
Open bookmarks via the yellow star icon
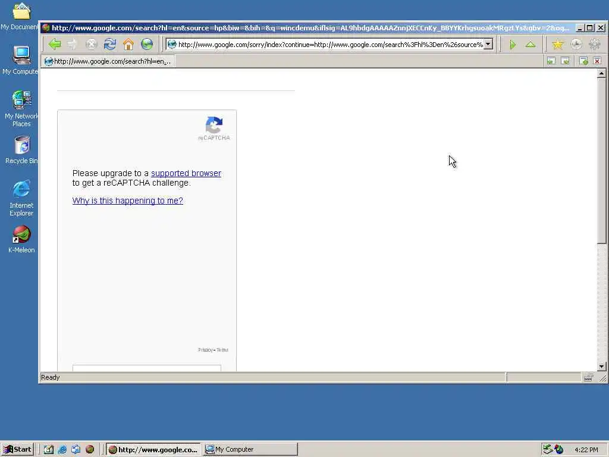point(558,44)
